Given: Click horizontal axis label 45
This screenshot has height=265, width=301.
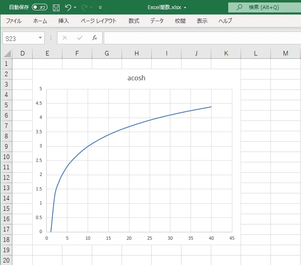Looking at the screenshot, I should 232,238.
